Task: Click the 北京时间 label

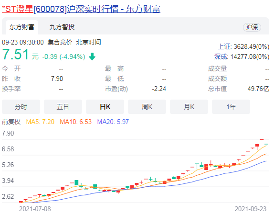Action: [x=89, y=42]
